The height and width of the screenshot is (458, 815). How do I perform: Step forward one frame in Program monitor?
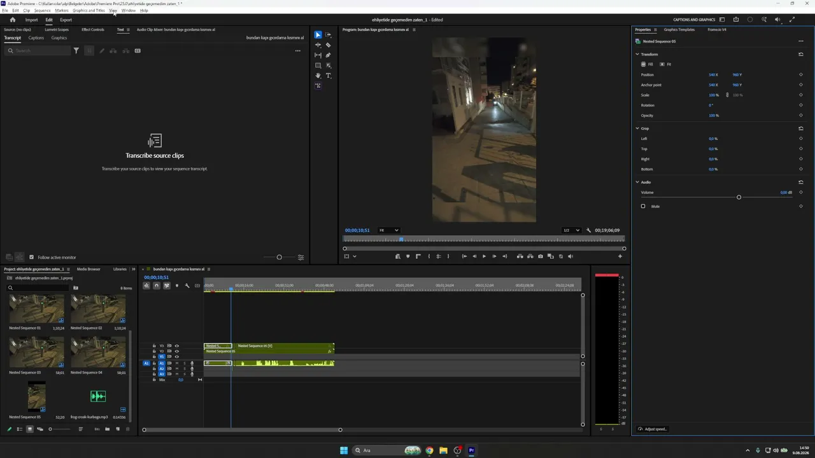pos(494,256)
